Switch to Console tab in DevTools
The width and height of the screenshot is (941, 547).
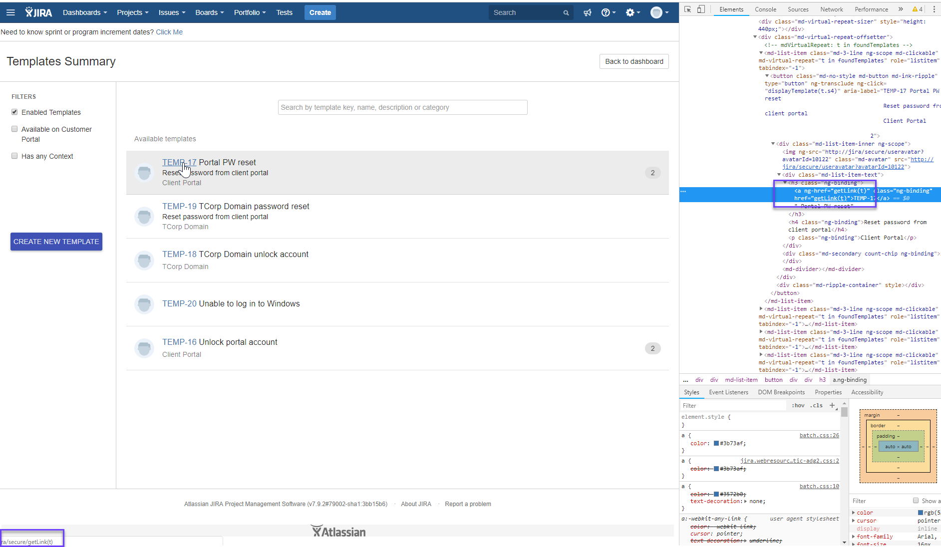(x=765, y=9)
